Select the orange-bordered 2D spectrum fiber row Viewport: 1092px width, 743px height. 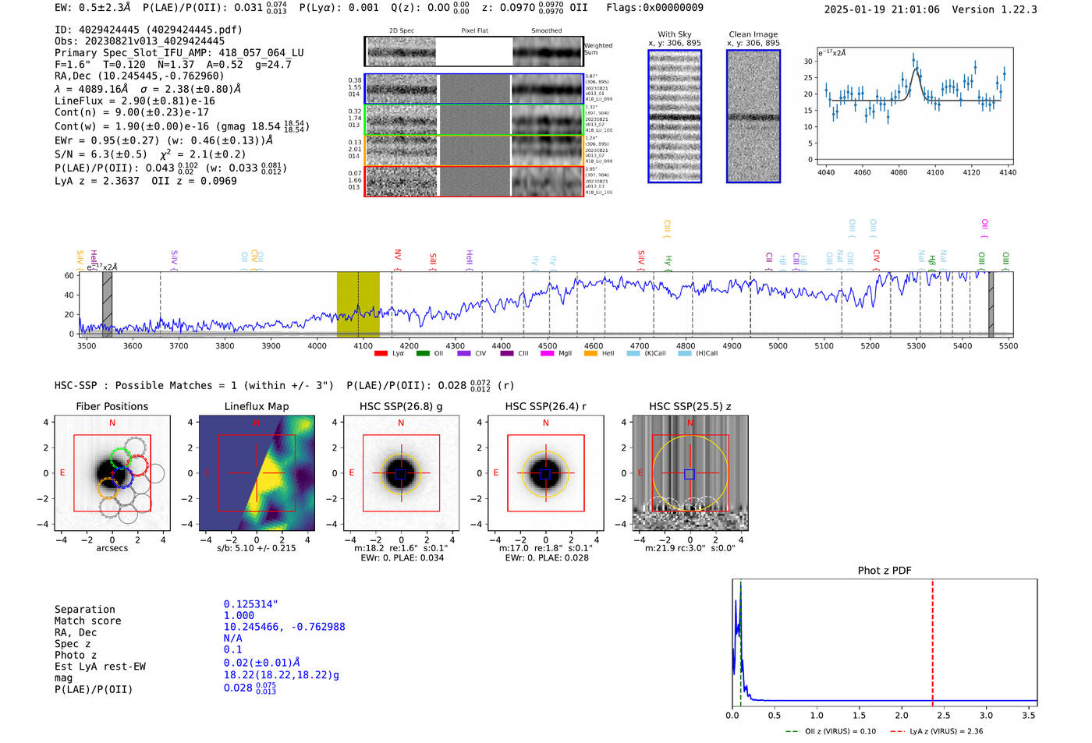pyautogui.click(x=473, y=150)
